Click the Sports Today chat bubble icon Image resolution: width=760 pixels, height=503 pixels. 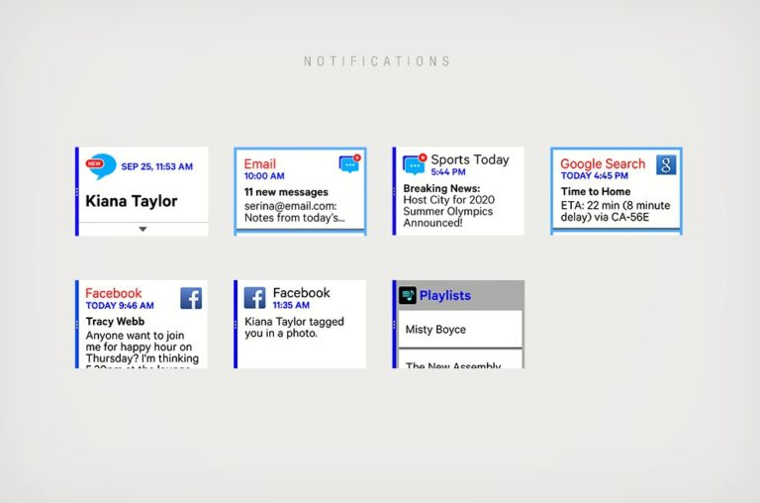click(414, 164)
